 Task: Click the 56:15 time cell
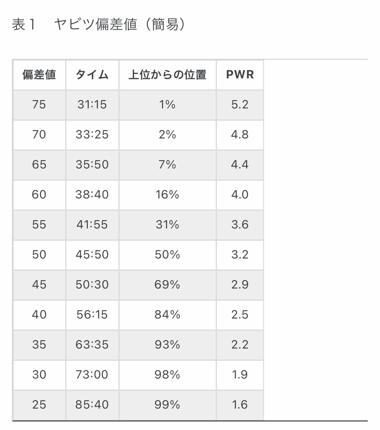click(x=92, y=315)
